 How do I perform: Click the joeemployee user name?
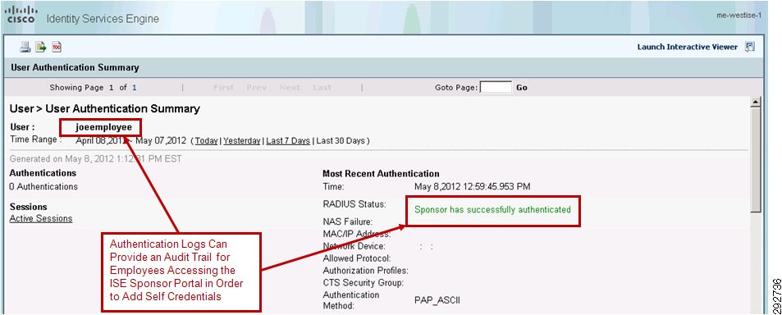103,127
